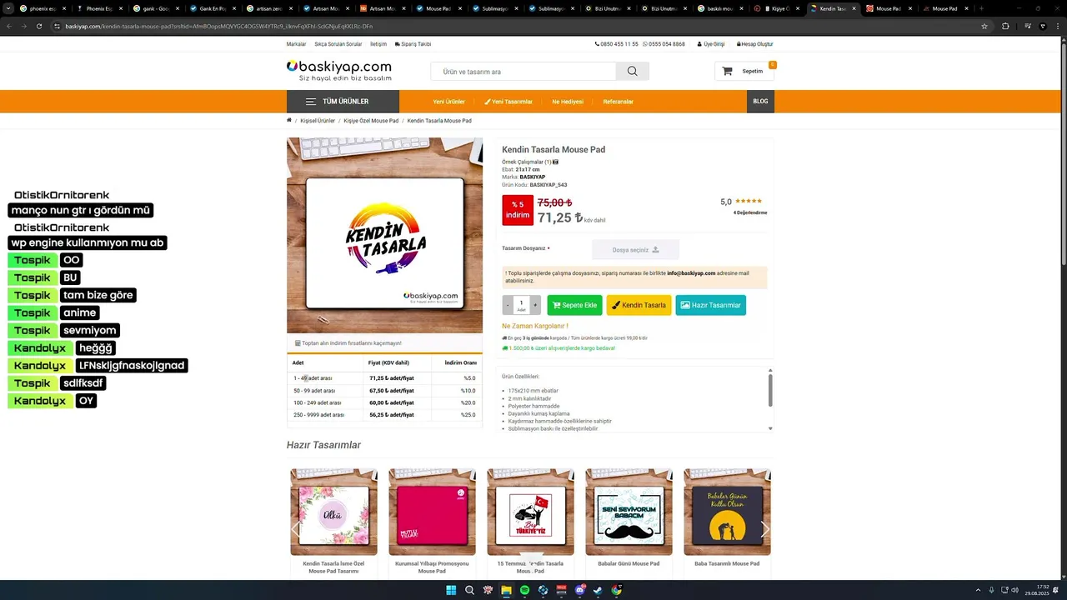Click the baskiyap.com logo
Viewport: 1067px width, 600px height.
(339, 70)
